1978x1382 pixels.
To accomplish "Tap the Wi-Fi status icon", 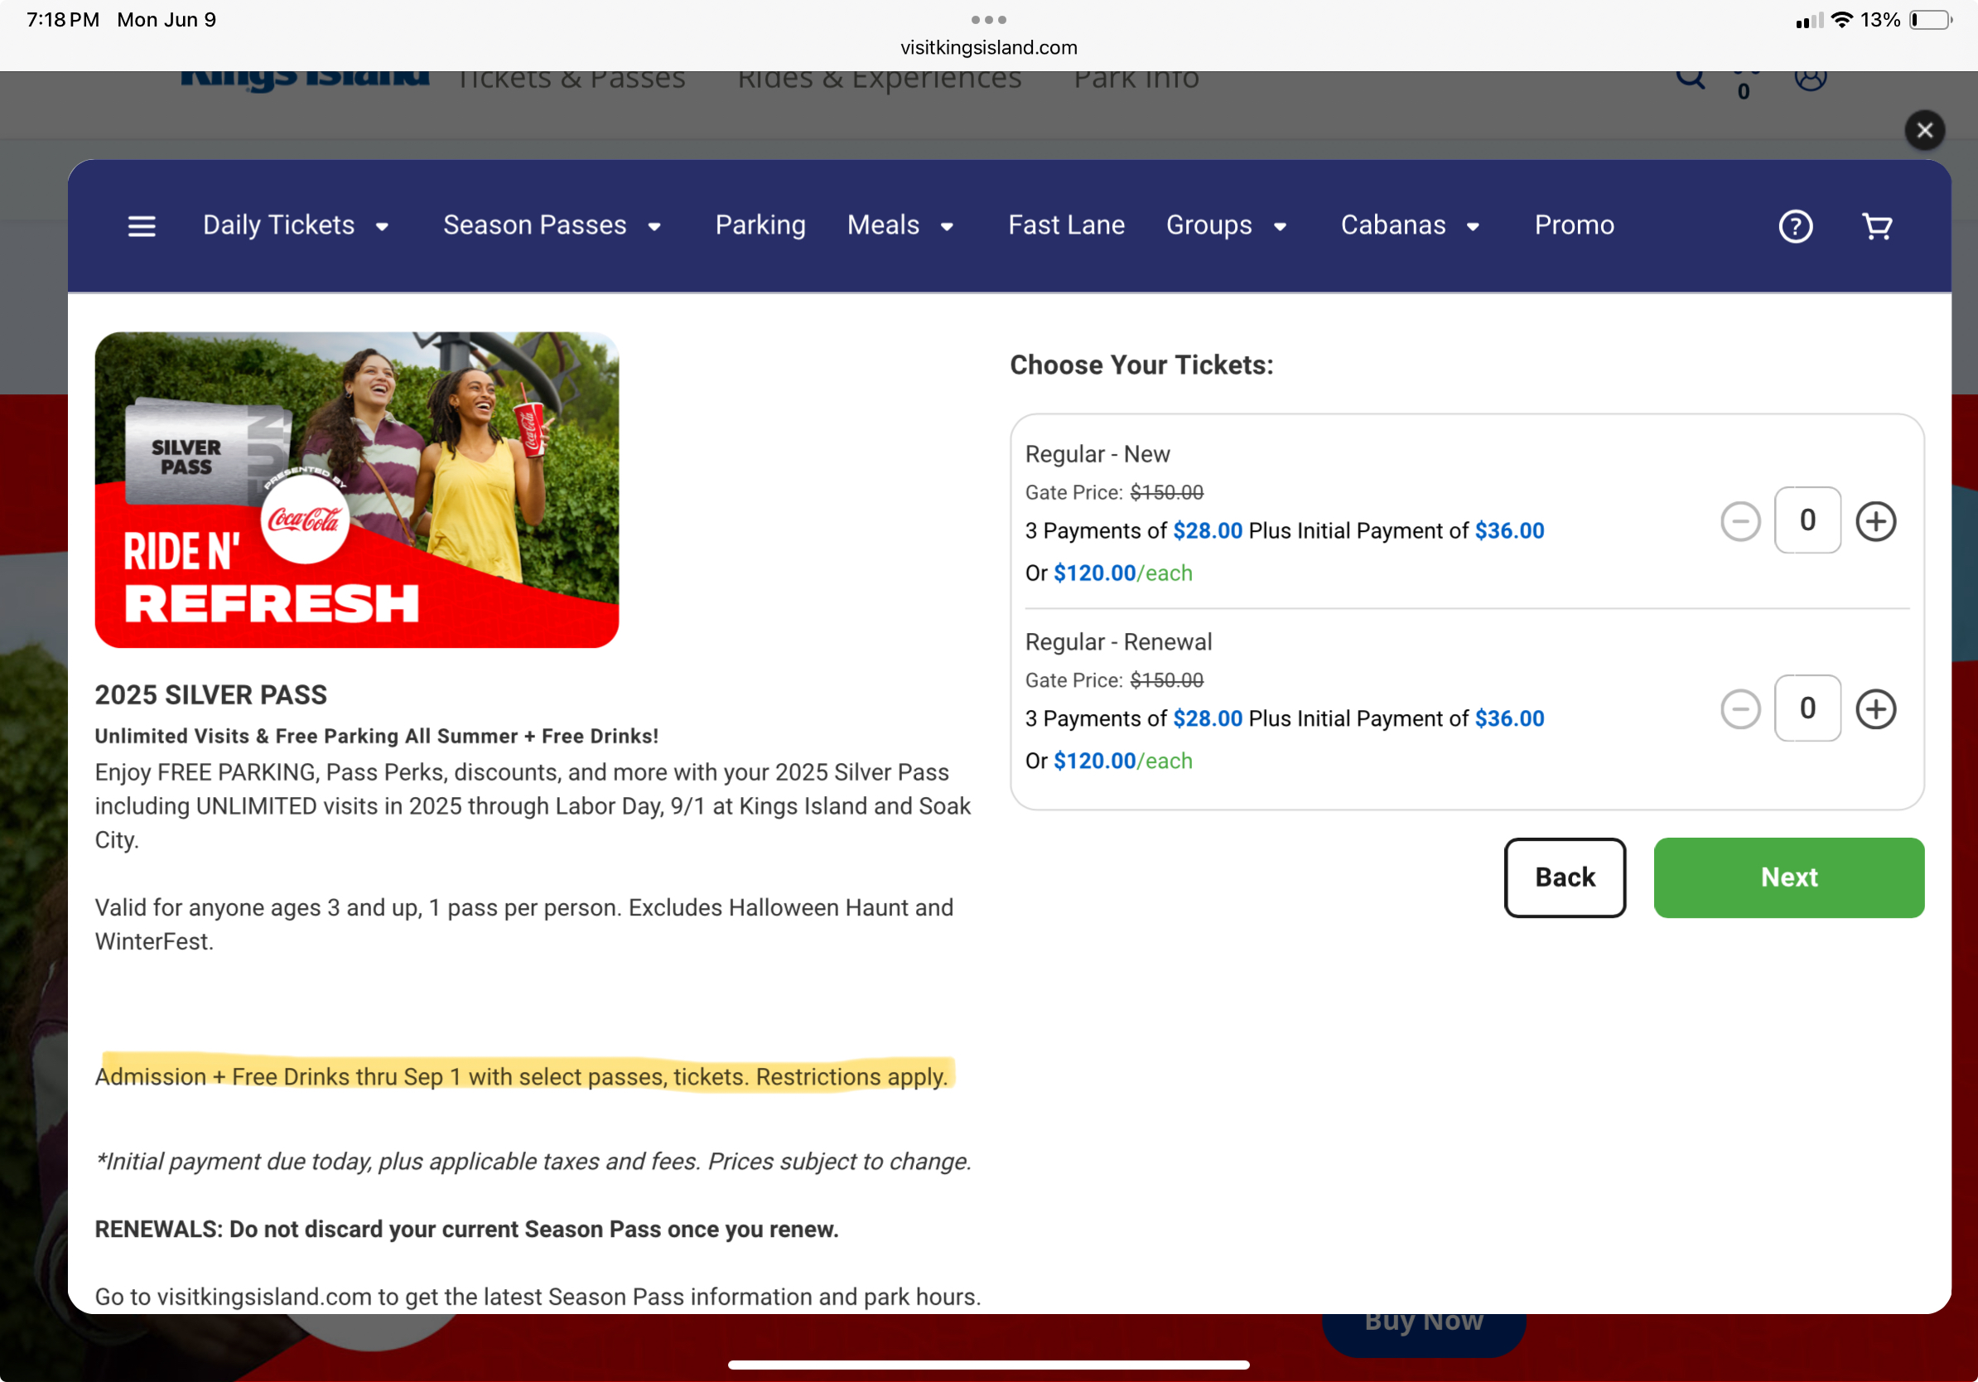I will click(1841, 20).
